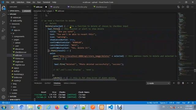196x110 pixels.
Task: Open the Search view icon
Action: click(x=3, y=15)
